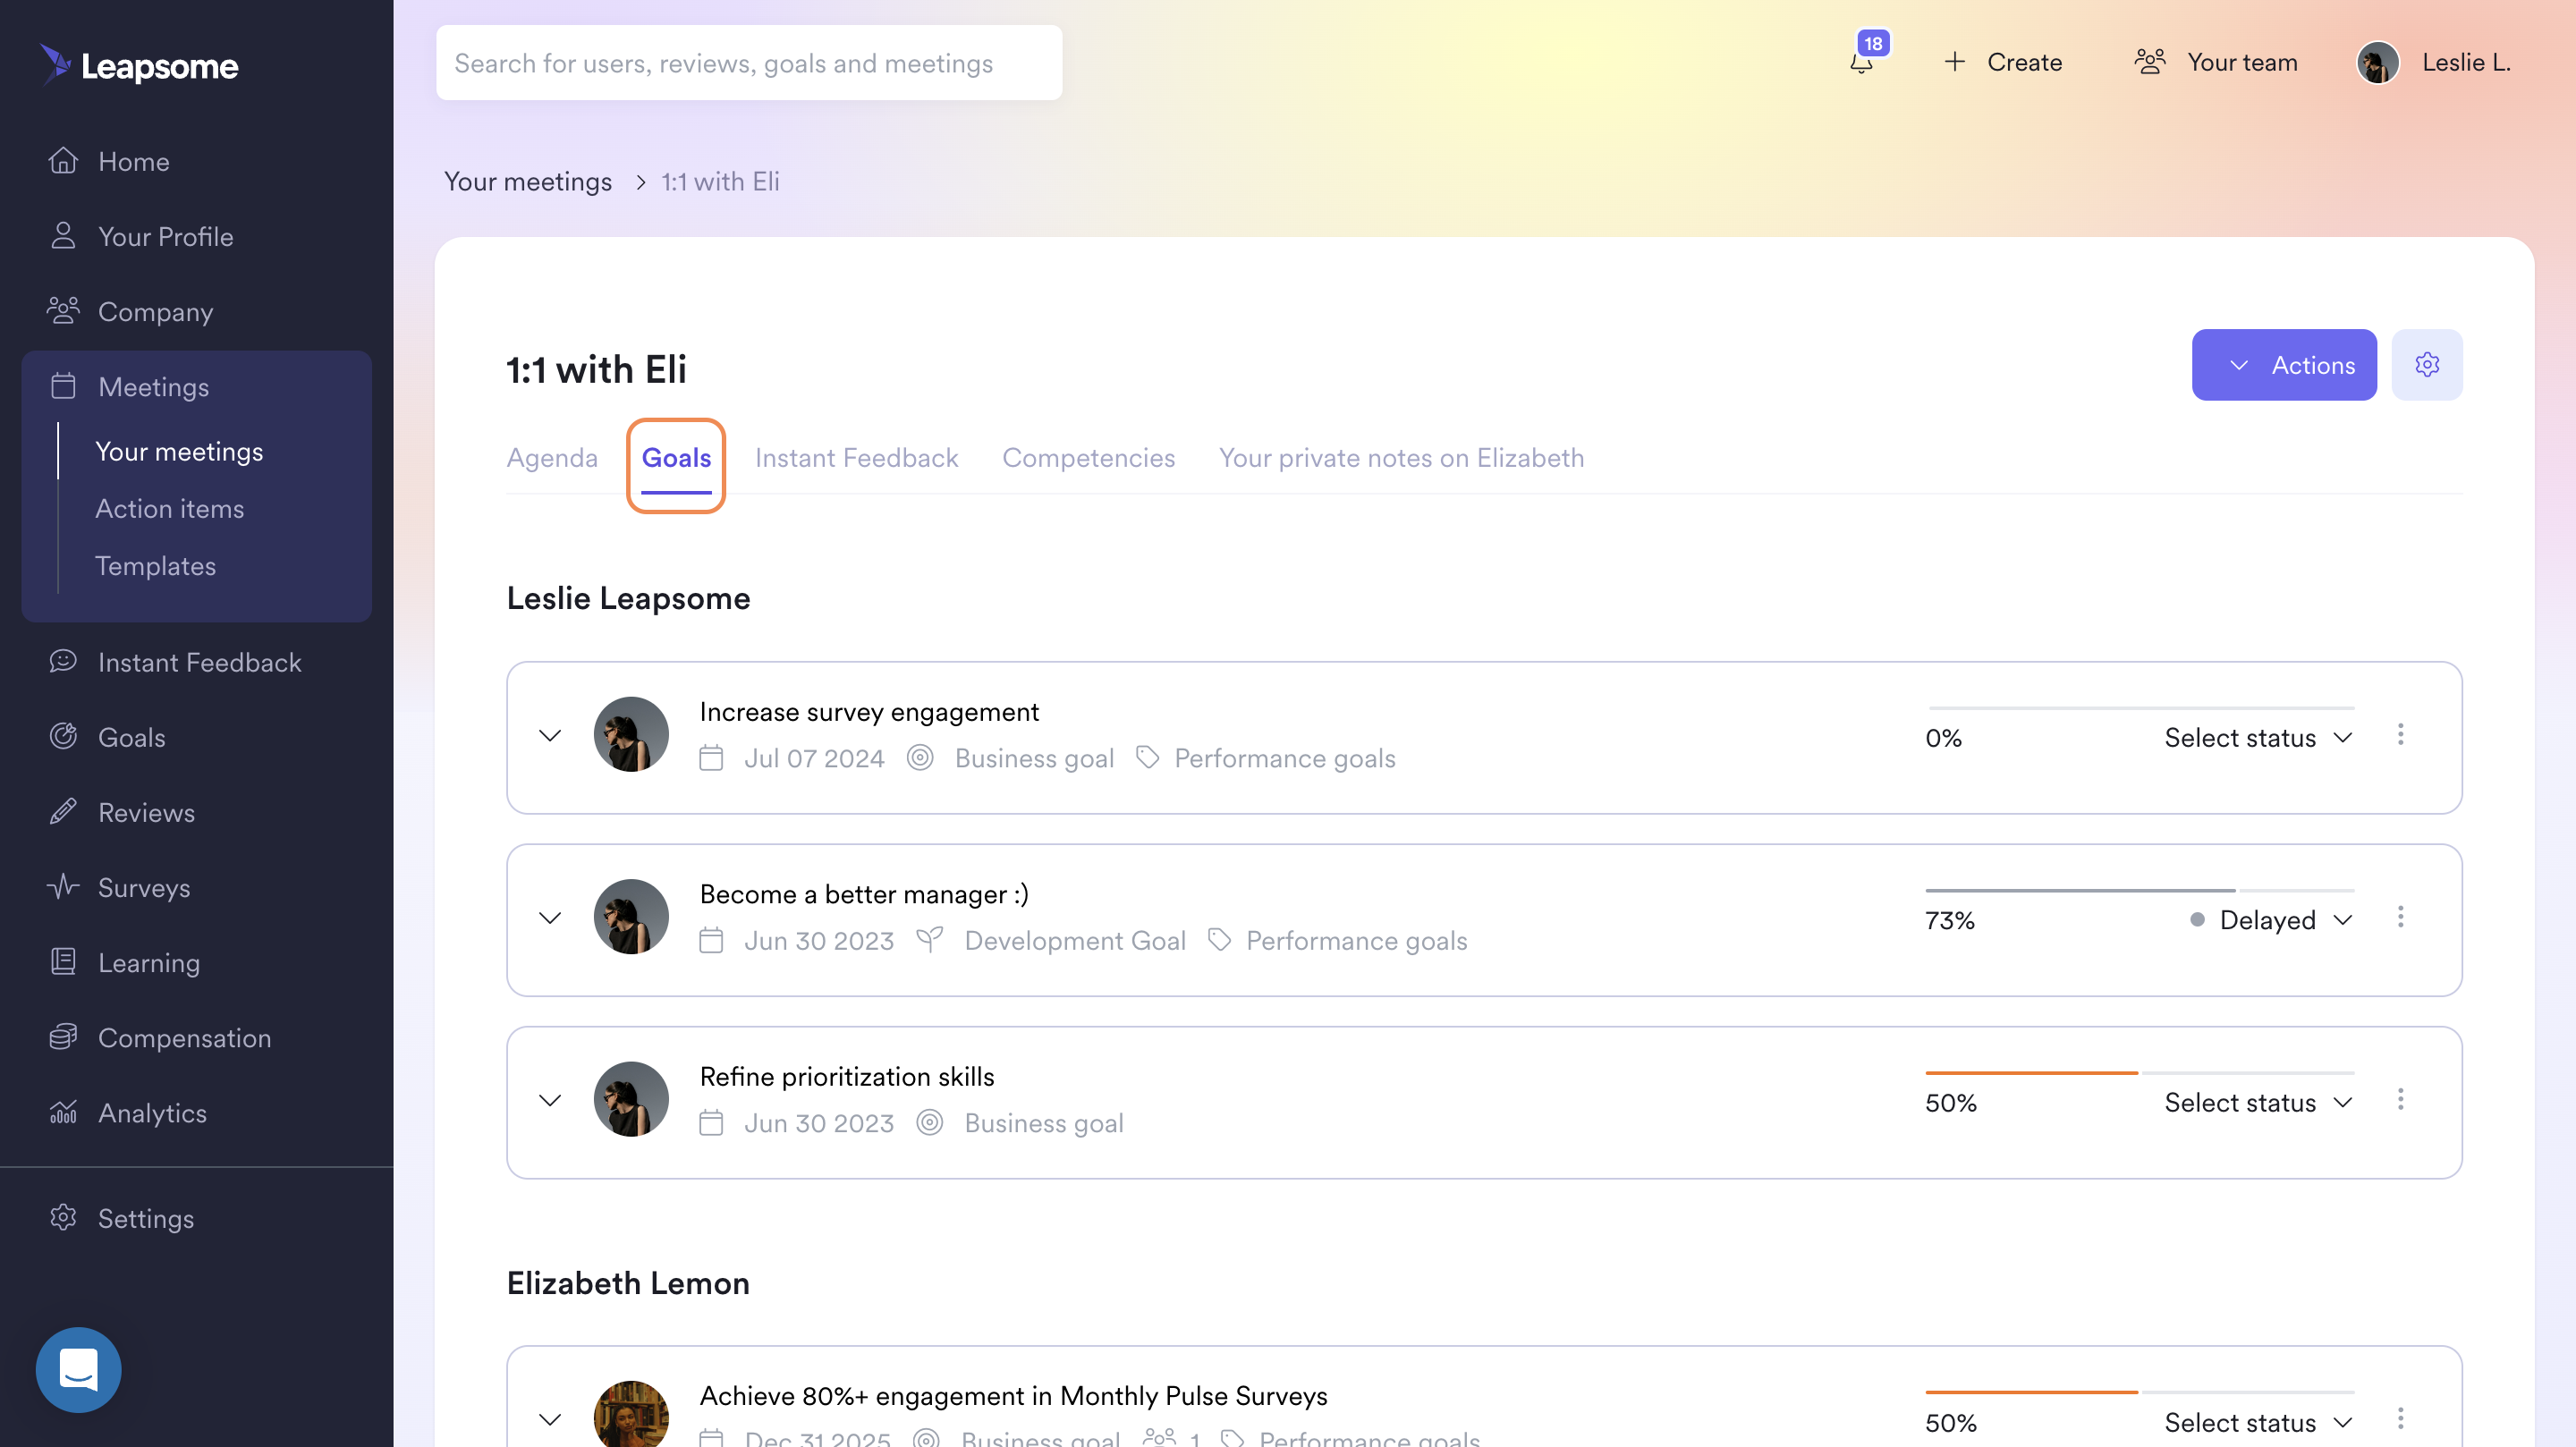This screenshot has width=2576, height=1447.
Task: Click the Leslie L. profile name
Action: pyautogui.click(x=2466, y=62)
